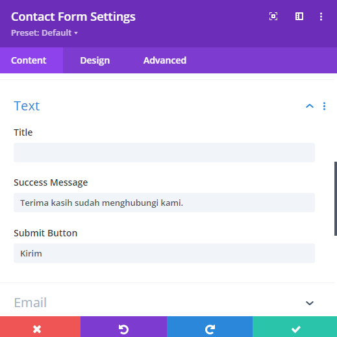Redo the change with the blue redo button
Image resolution: width=337 pixels, height=337 pixels.
pos(210,327)
